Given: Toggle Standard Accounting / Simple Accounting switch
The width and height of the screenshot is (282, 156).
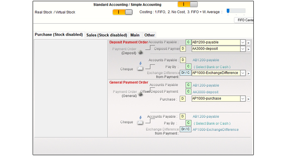Looking at the screenshot, I should (x=188, y=4).
